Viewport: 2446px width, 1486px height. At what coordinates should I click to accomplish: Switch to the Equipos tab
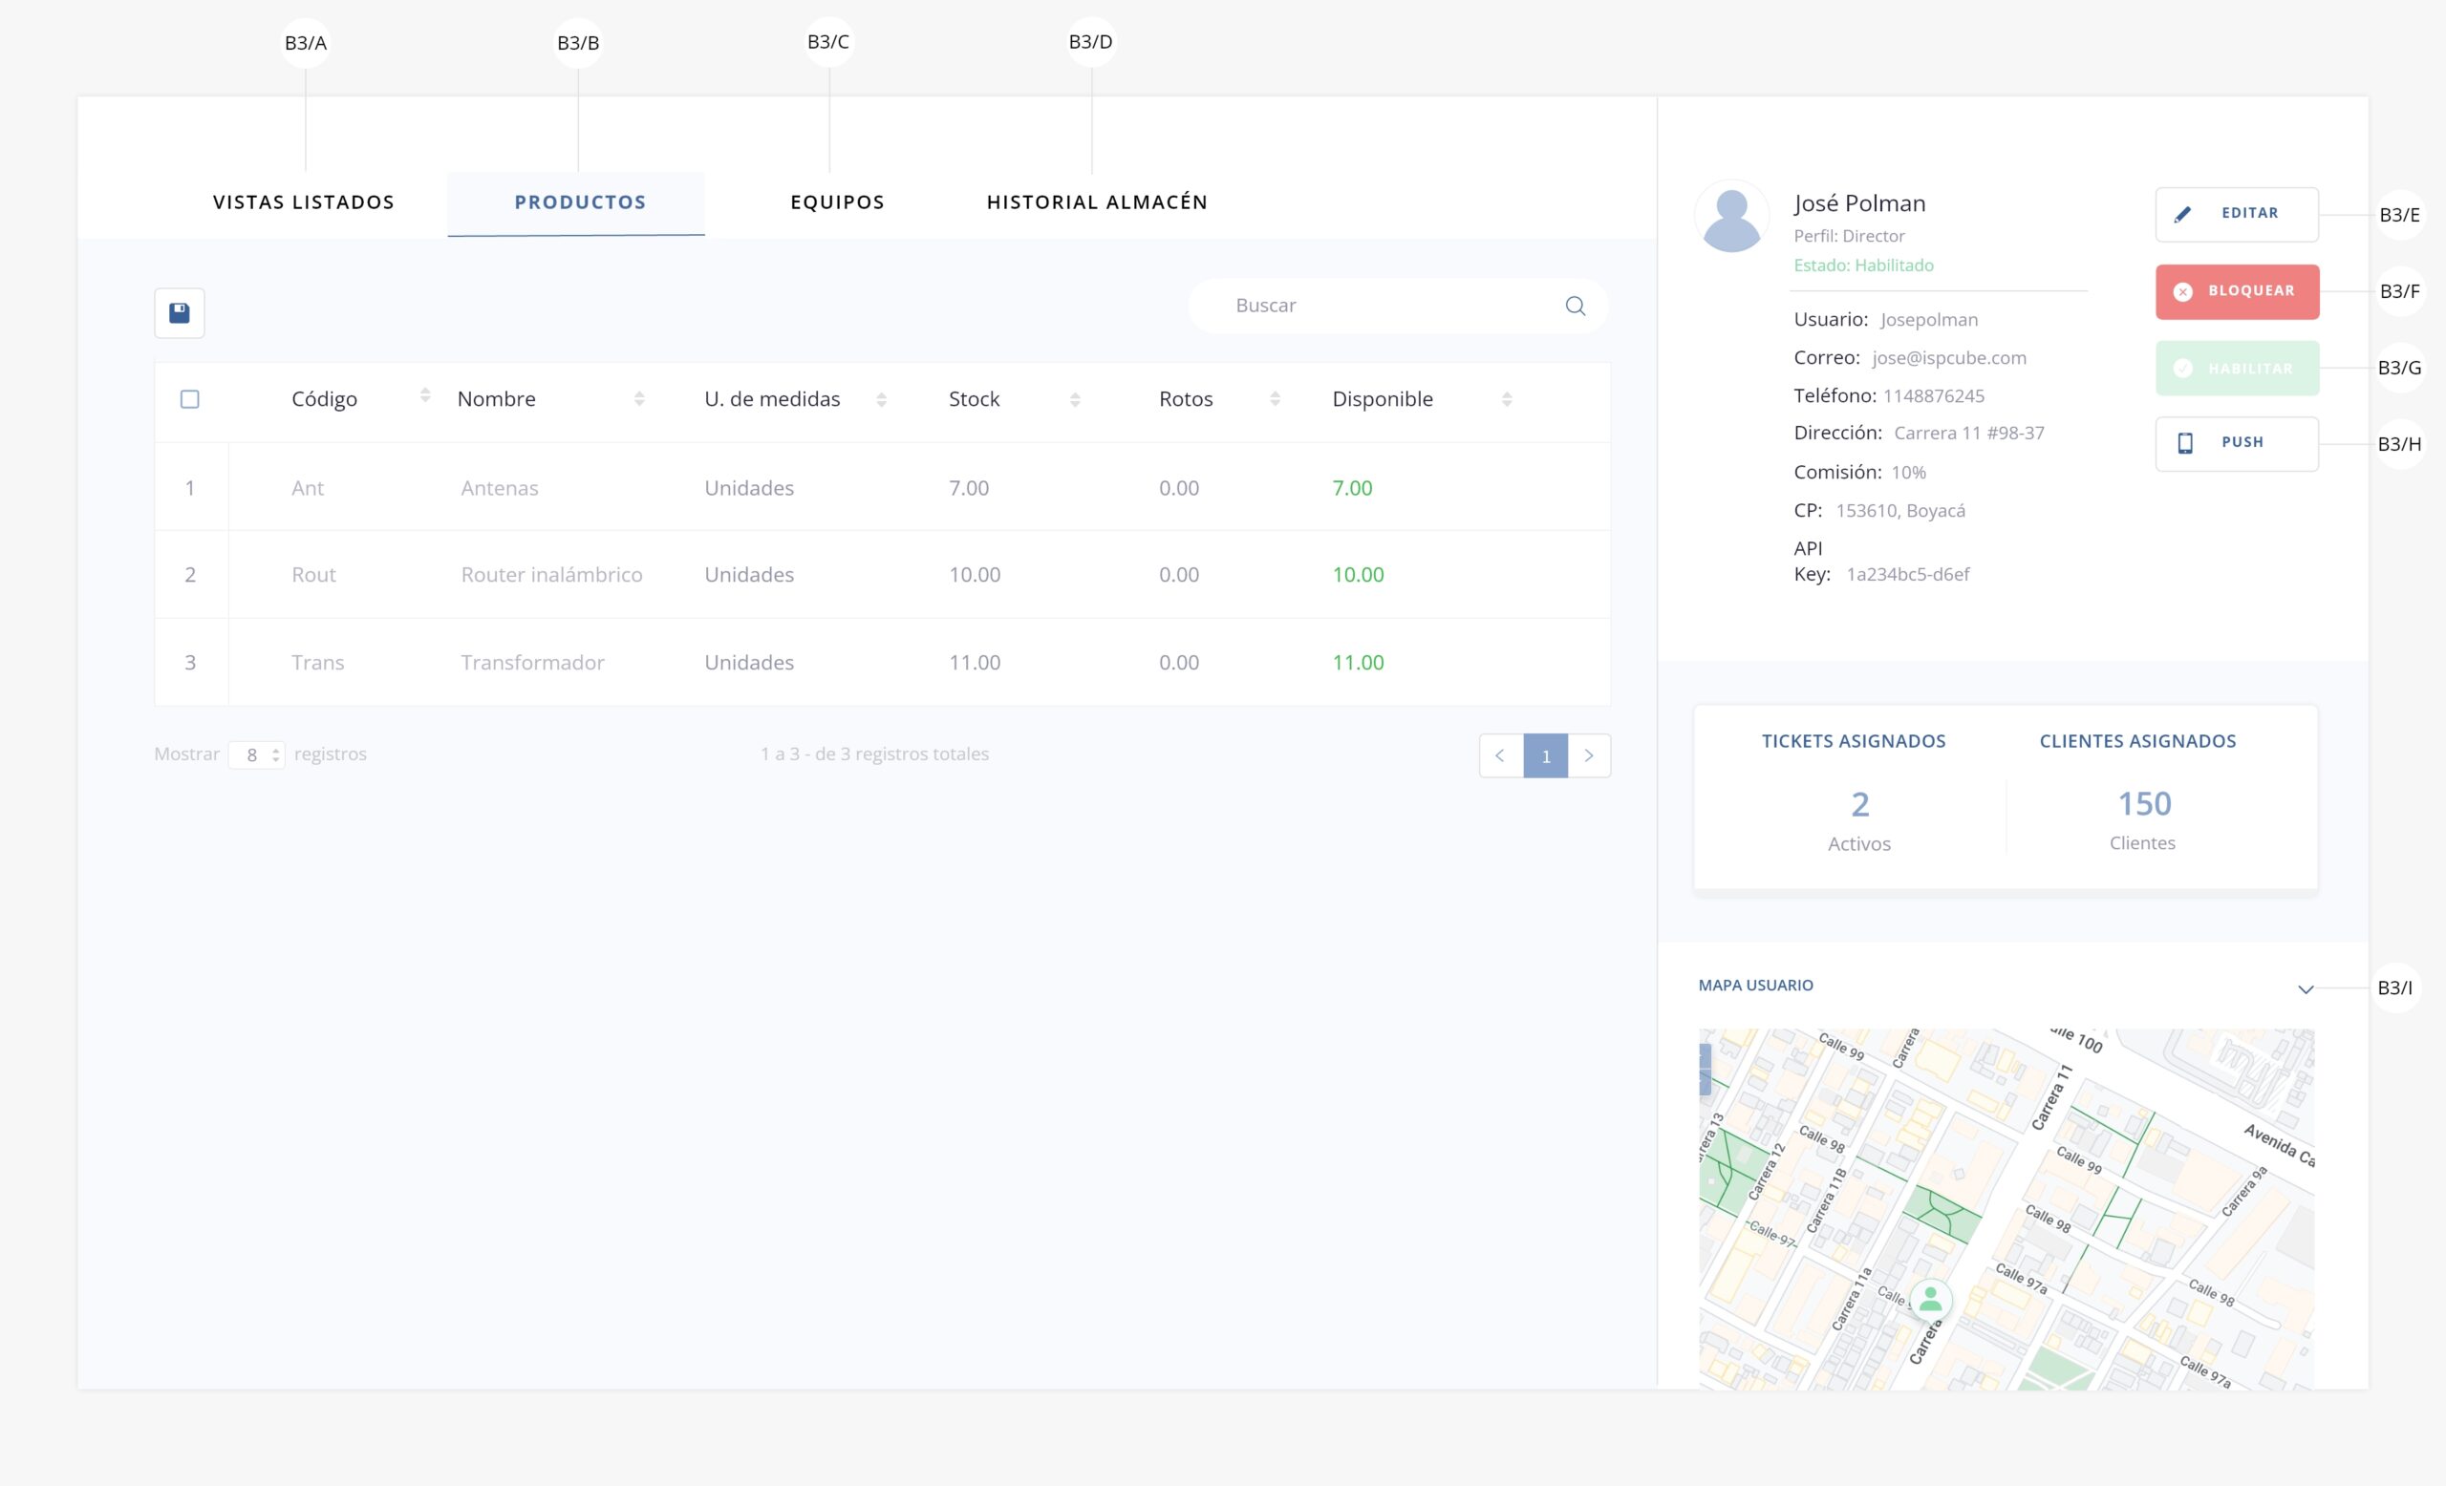coord(837,202)
